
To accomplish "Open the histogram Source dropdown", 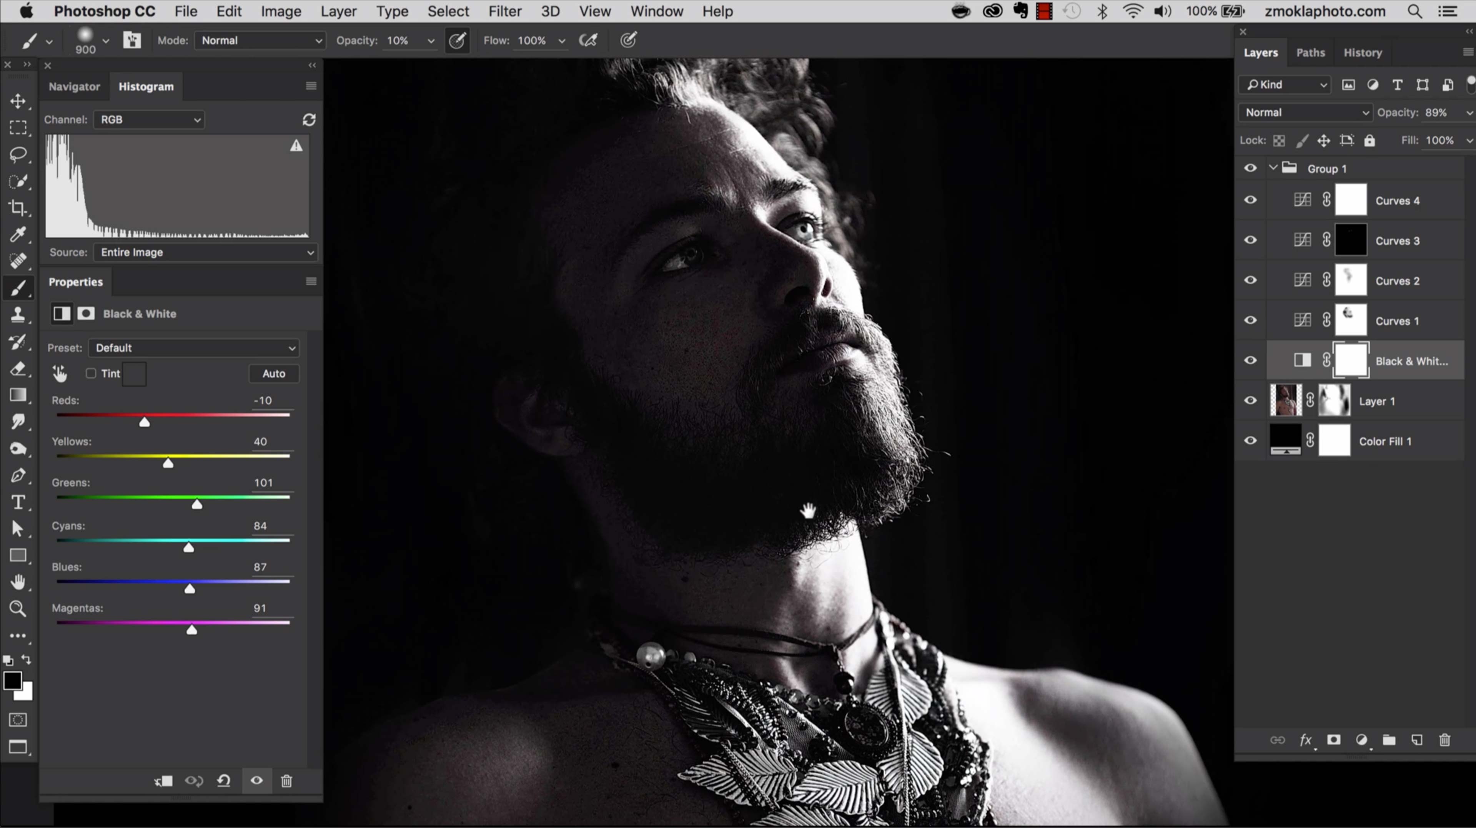I will tap(206, 252).
